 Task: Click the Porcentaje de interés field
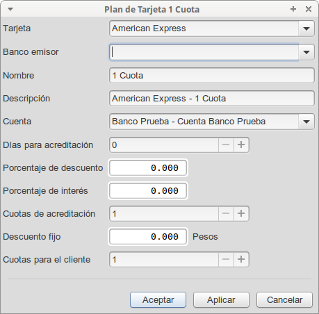(148, 191)
